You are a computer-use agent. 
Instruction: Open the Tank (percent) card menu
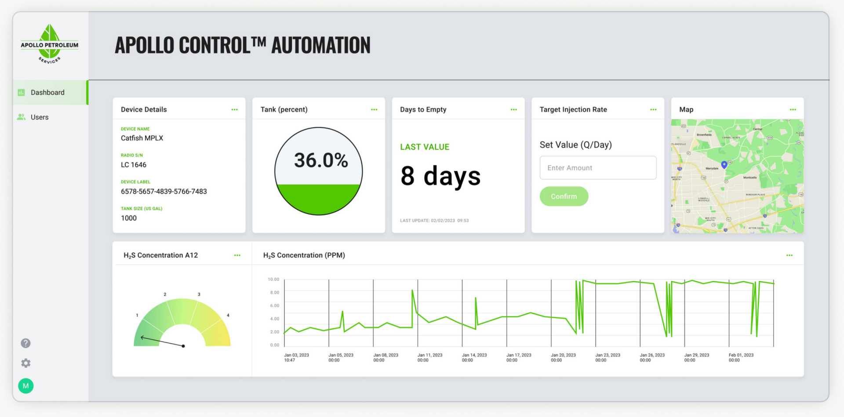374,109
